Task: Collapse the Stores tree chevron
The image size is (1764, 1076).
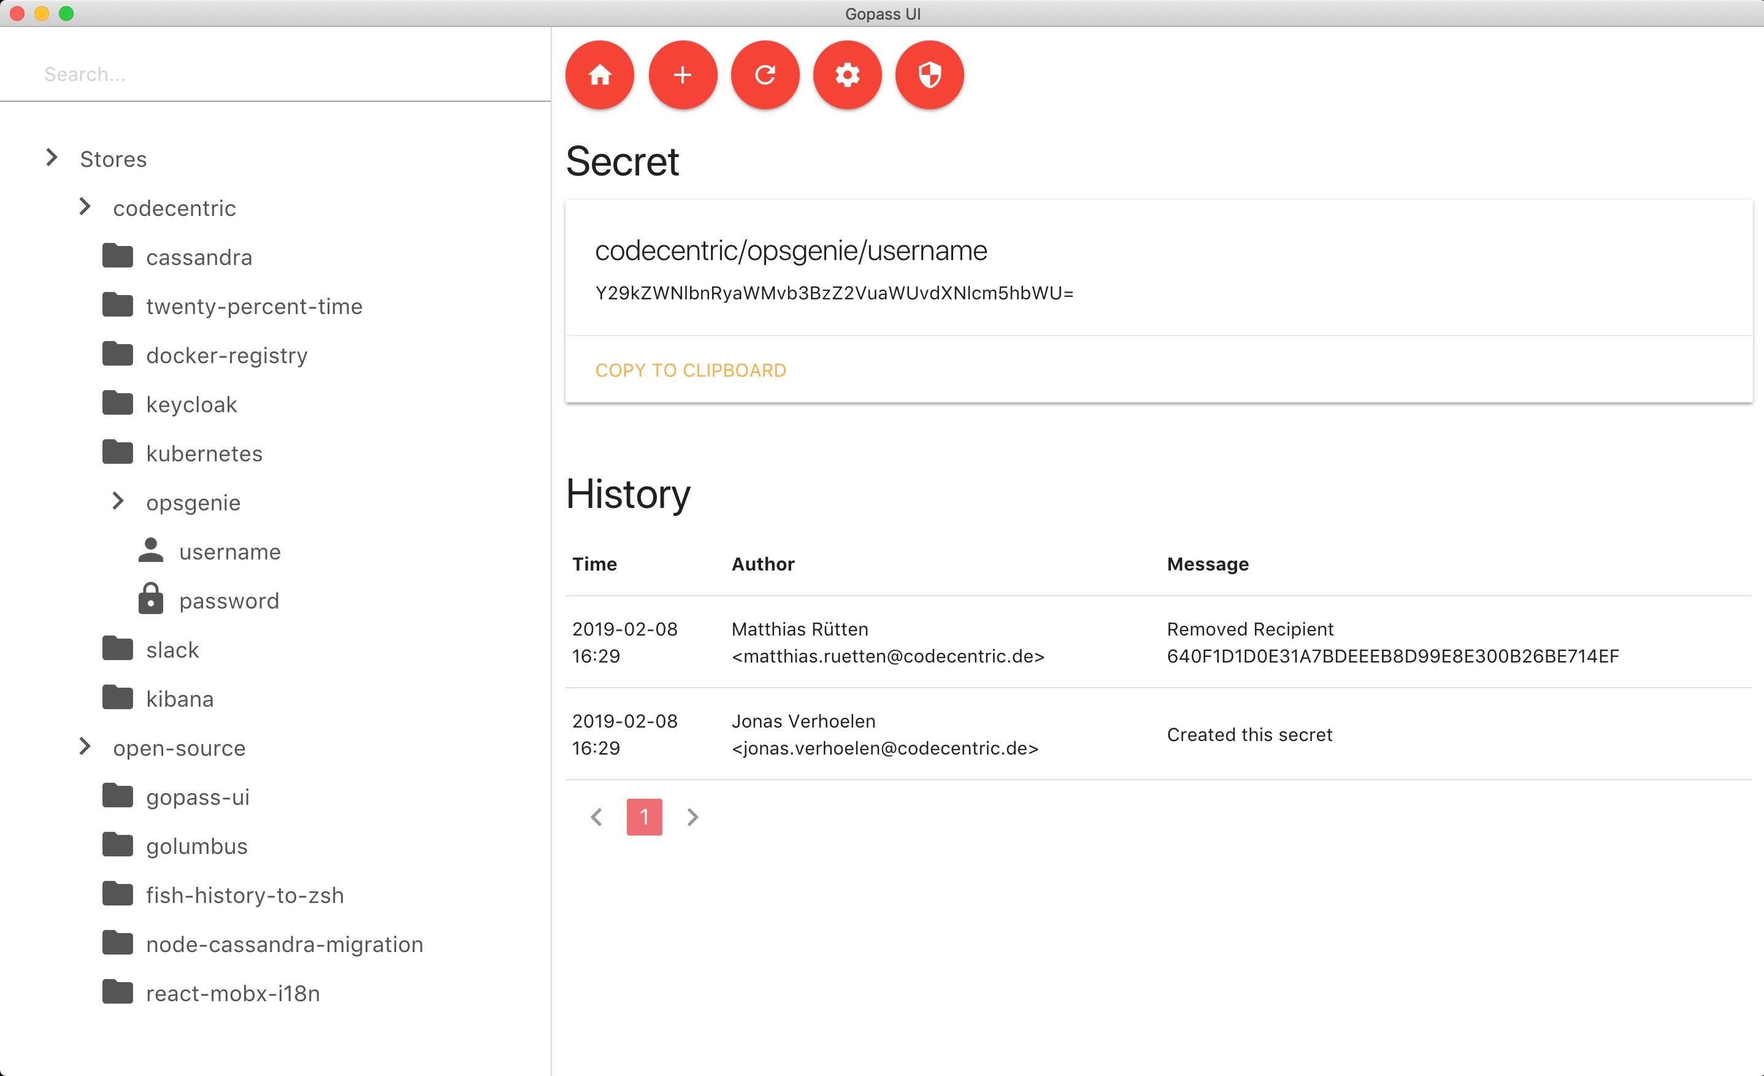Action: pos(52,158)
